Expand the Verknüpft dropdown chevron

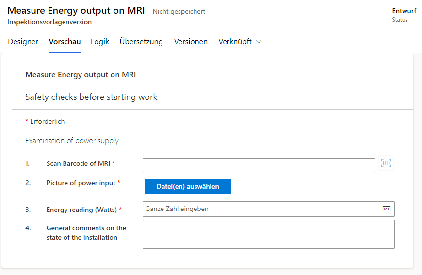[x=259, y=42]
